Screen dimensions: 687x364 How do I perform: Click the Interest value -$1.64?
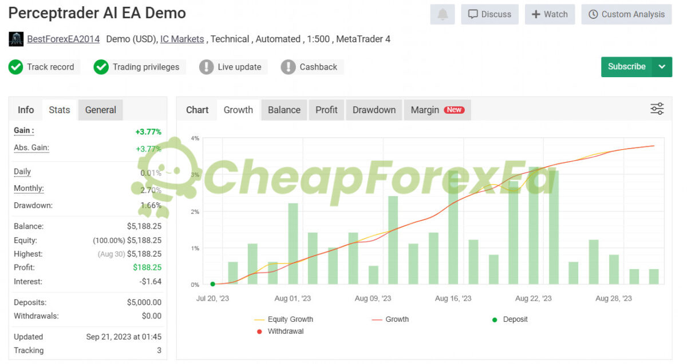tap(151, 281)
